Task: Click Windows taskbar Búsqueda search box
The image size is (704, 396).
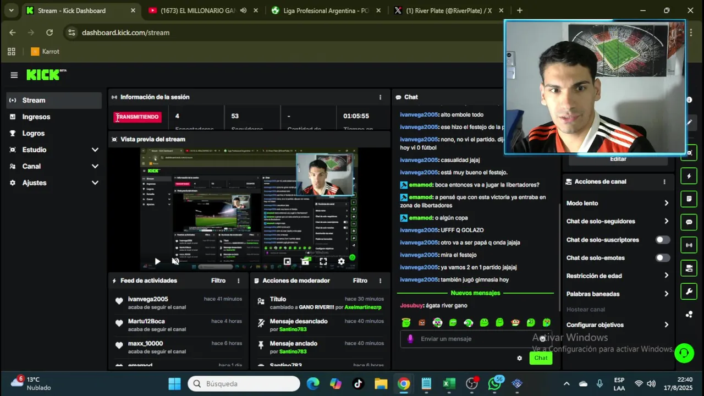Action: 244,384
